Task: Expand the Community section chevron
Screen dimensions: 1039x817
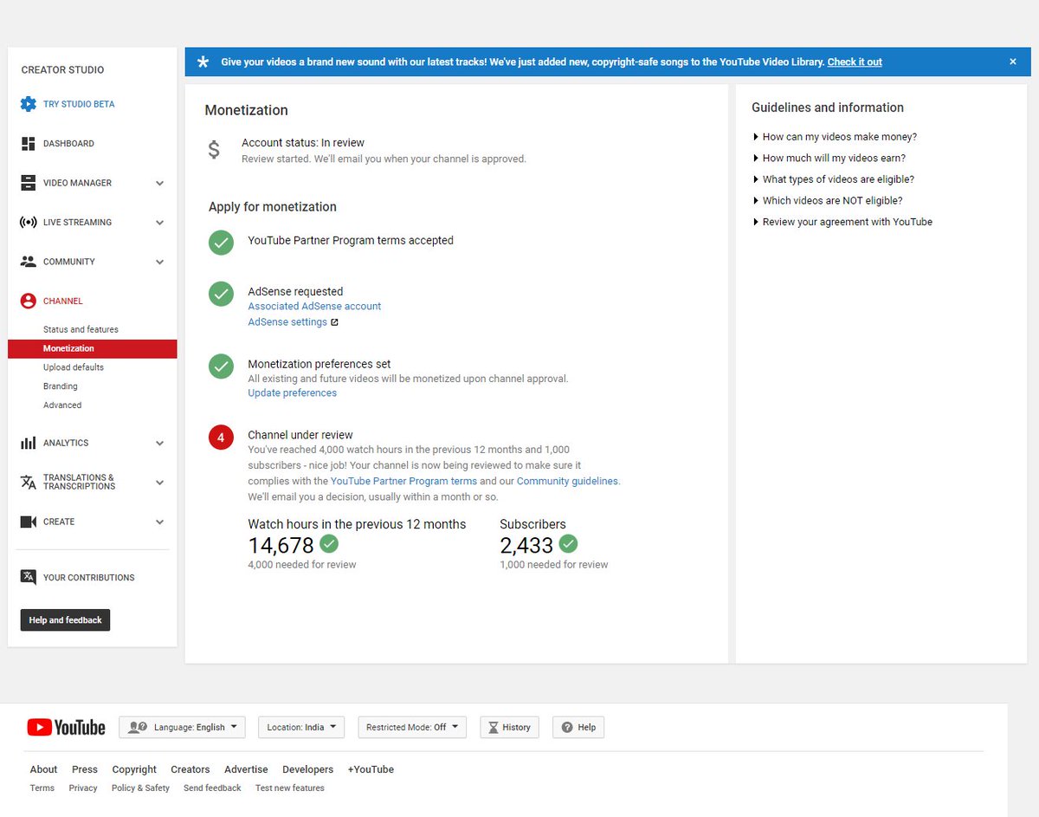Action: point(159,263)
